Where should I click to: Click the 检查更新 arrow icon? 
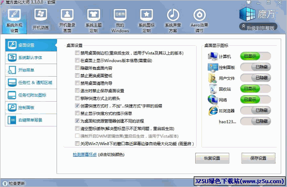tap(4, 183)
